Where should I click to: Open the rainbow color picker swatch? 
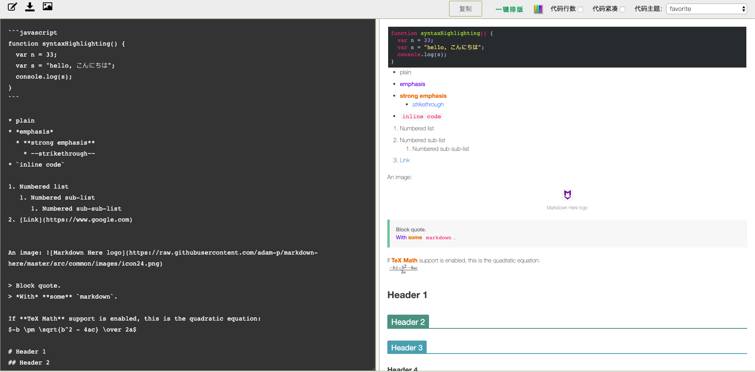point(538,9)
